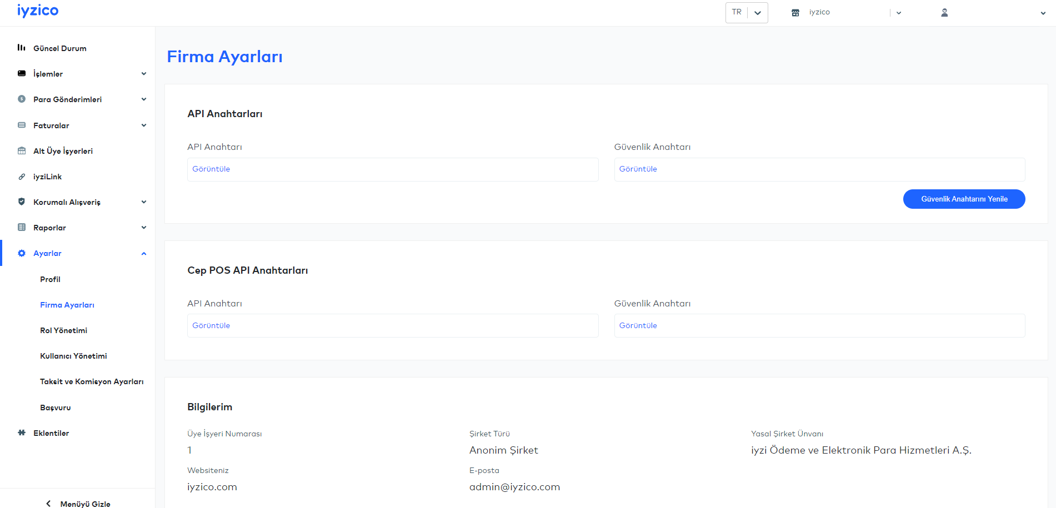
Task: Select Firma Ayarları submenu item
Action: [67, 305]
